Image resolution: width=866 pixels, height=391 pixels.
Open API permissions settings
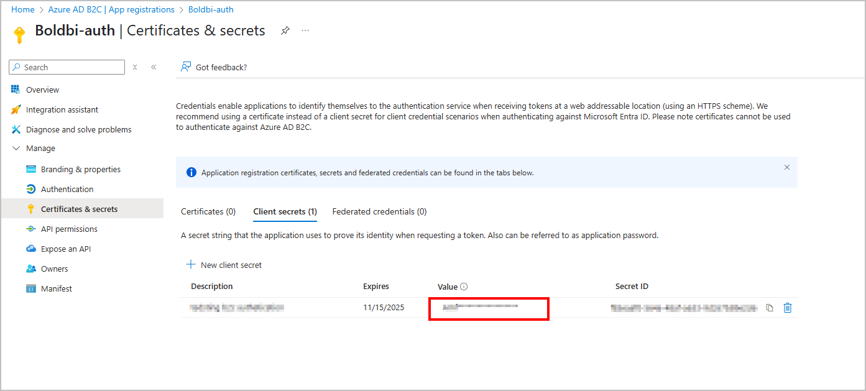69,228
